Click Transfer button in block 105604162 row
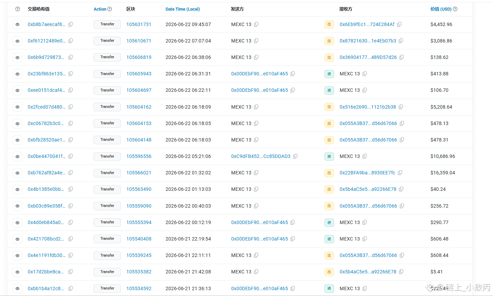Image resolution: width=493 pixels, height=296 pixels. 107,107
